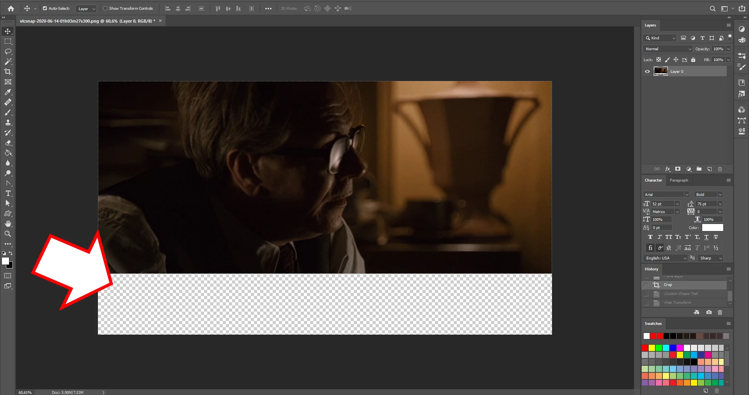Select the Move tool
The height and width of the screenshot is (395, 749).
point(8,31)
